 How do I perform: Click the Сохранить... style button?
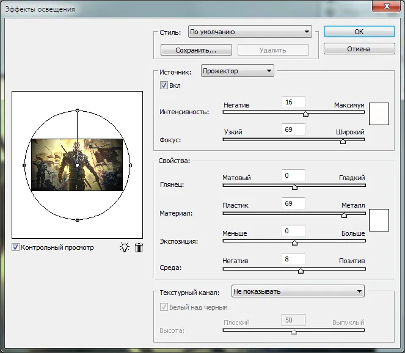[x=195, y=50]
